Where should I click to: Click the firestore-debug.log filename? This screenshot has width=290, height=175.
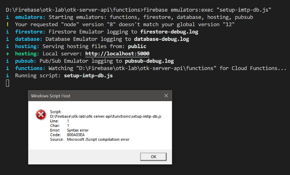pos(169,32)
